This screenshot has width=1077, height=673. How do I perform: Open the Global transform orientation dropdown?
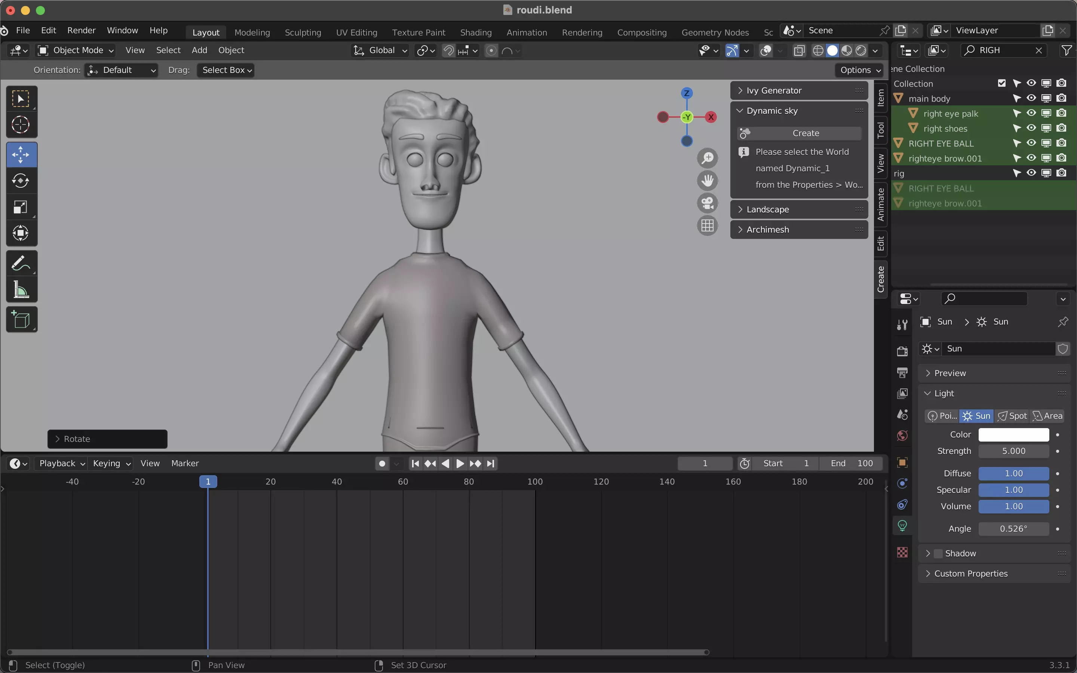pos(380,50)
